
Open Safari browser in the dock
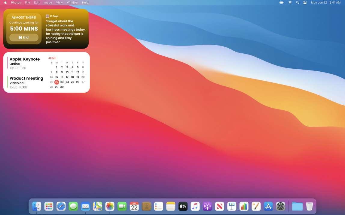61,206
